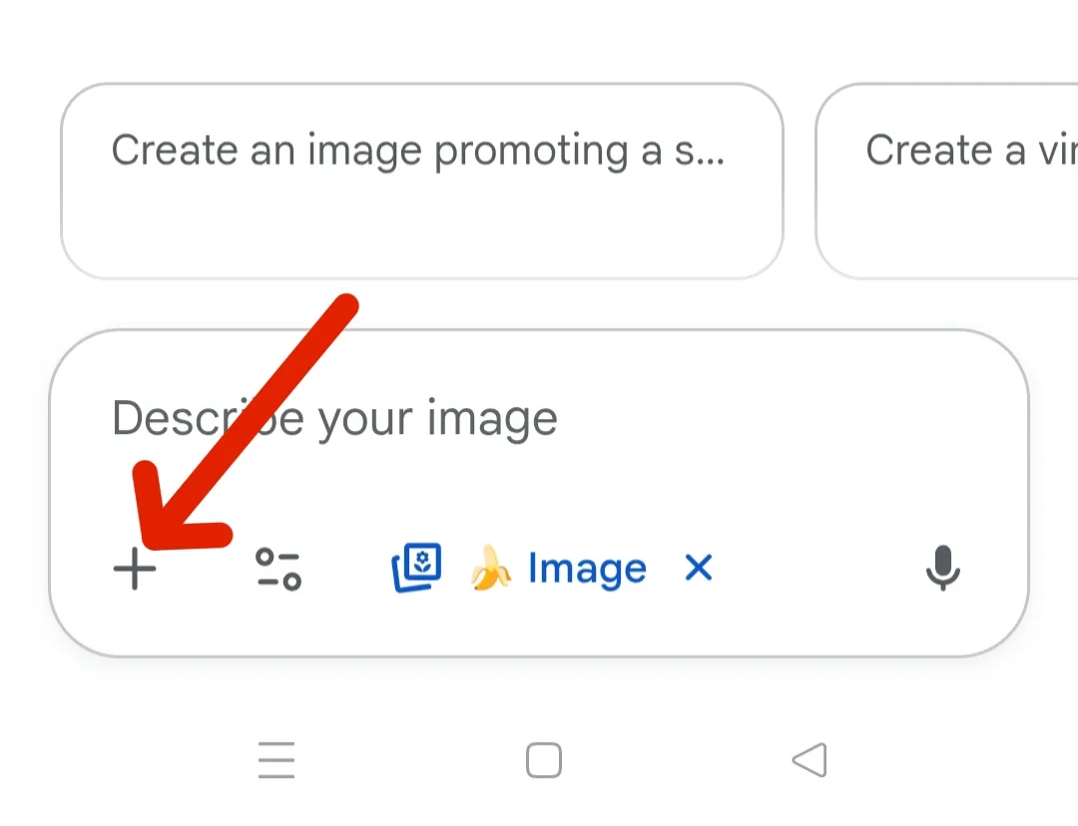Tap the photo gallery icon next to Image chip
Screen dimensions: 1078x826
pyautogui.click(x=416, y=568)
